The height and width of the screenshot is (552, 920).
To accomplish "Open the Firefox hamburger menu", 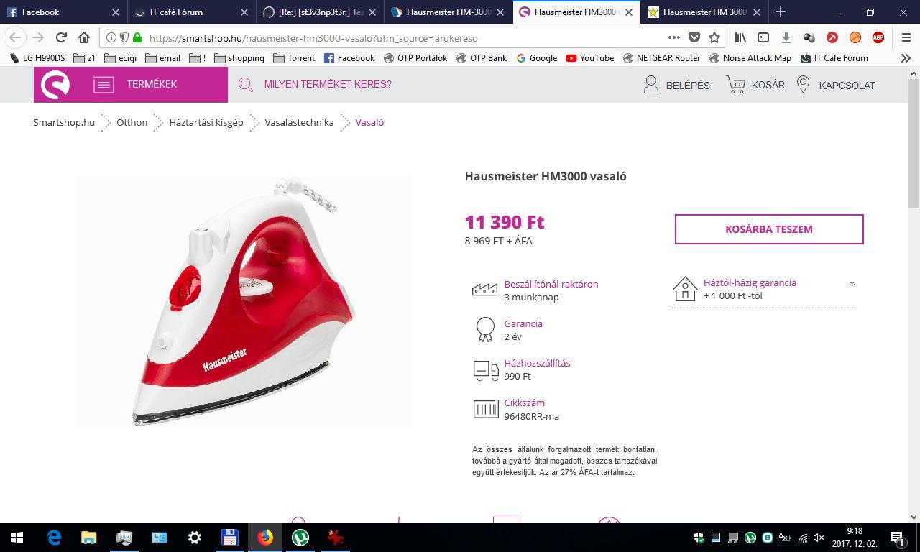I will pyautogui.click(x=906, y=37).
